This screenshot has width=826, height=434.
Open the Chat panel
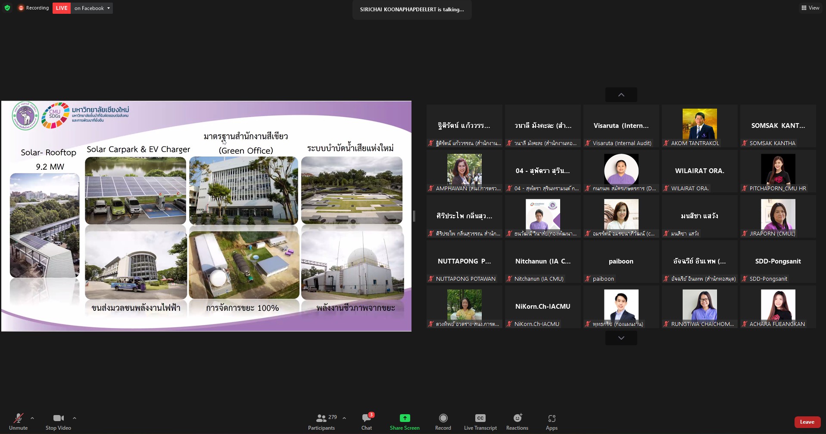(367, 418)
